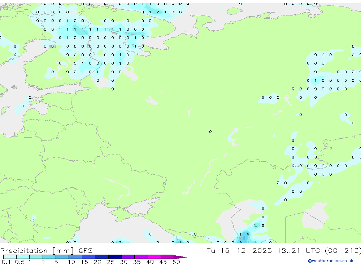Click the legend label 0.1

click(x=6, y=262)
